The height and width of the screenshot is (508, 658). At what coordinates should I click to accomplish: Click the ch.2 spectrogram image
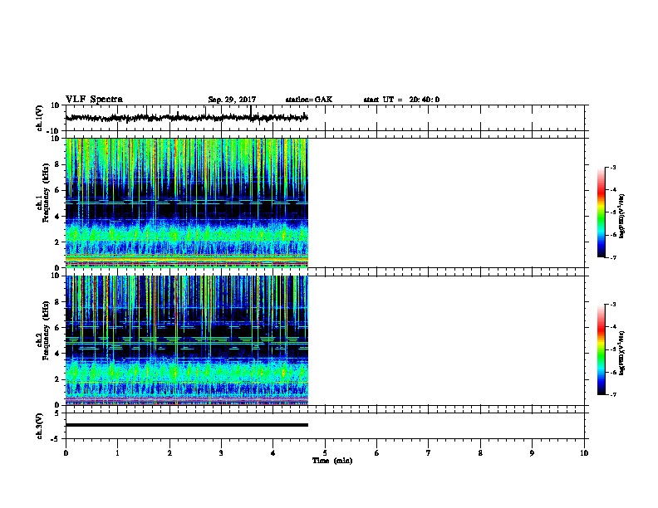pos(187,340)
